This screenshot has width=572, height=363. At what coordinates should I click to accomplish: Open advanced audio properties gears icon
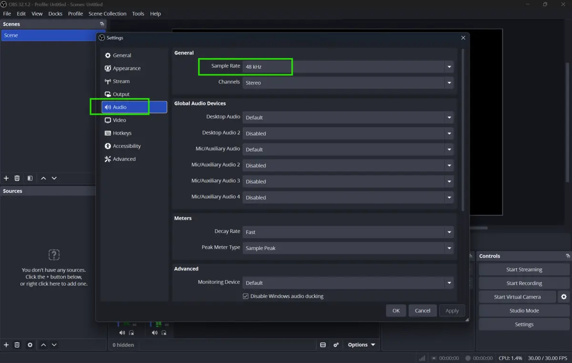[336, 344]
